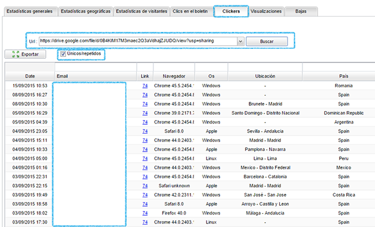
Task: Open link 74 in the 04/09/2015 23:05 row
Action: click(x=145, y=131)
